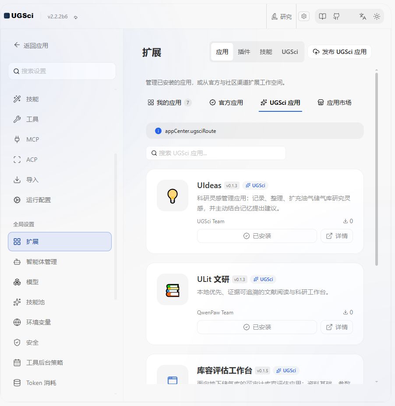Click 已安装 button on UIdeas card
Viewport: 395px width, 406px height.
[x=257, y=236]
